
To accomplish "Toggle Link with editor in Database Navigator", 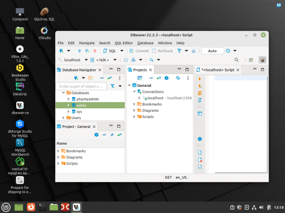I will (109, 78).
